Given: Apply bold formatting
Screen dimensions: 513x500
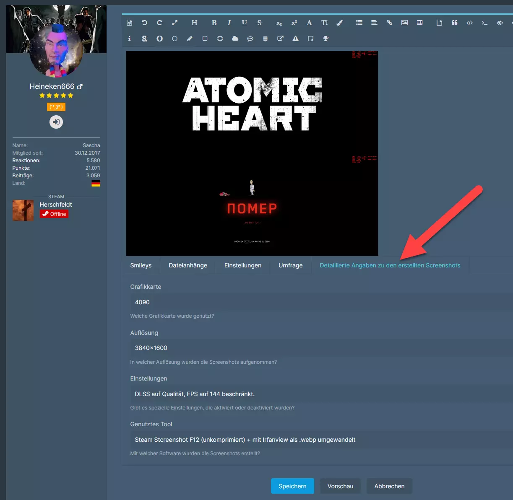Looking at the screenshot, I should pos(214,23).
